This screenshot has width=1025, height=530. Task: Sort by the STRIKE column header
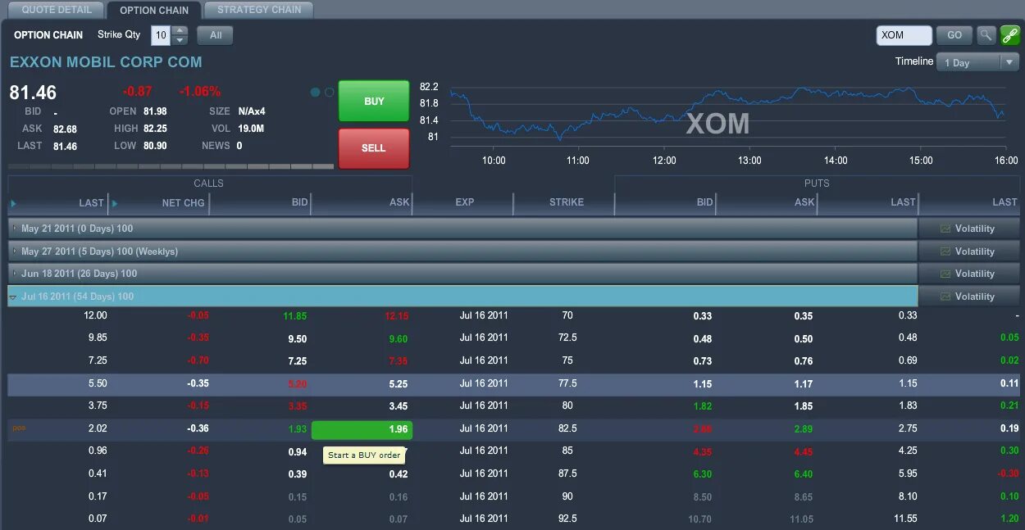click(x=567, y=202)
